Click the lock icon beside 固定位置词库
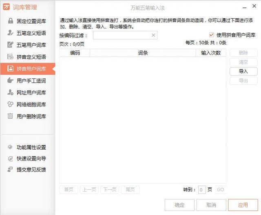This screenshot has width=261, height=215. (10, 21)
